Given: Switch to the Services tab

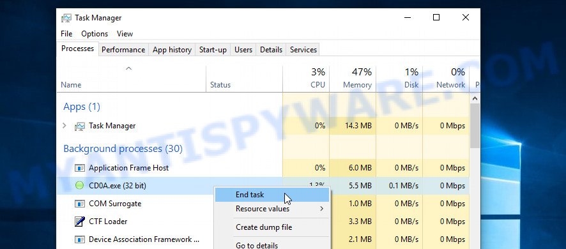Looking at the screenshot, I should 303,50.
